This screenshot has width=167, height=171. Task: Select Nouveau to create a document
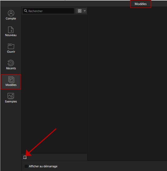click(x=11, y=32)
